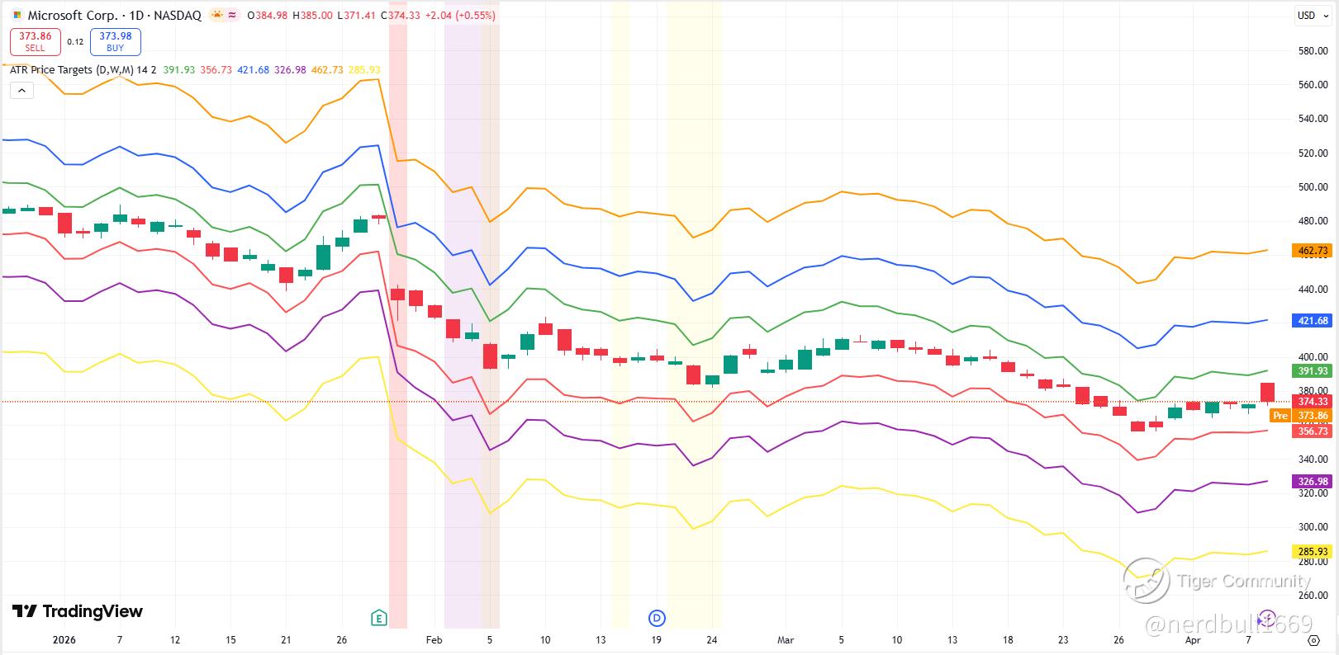Click the Feb label on time axis
The width and height of the screenshot is (1339, 655).
click(x=434, y=640)
